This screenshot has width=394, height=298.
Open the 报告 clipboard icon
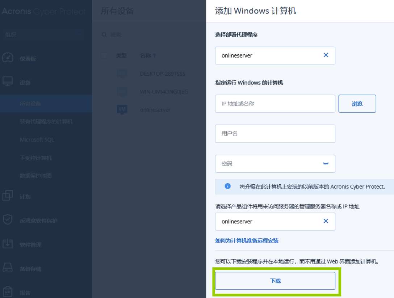tap(8, 291)
